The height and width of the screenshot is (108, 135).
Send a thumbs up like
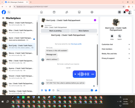click(96, 90)
